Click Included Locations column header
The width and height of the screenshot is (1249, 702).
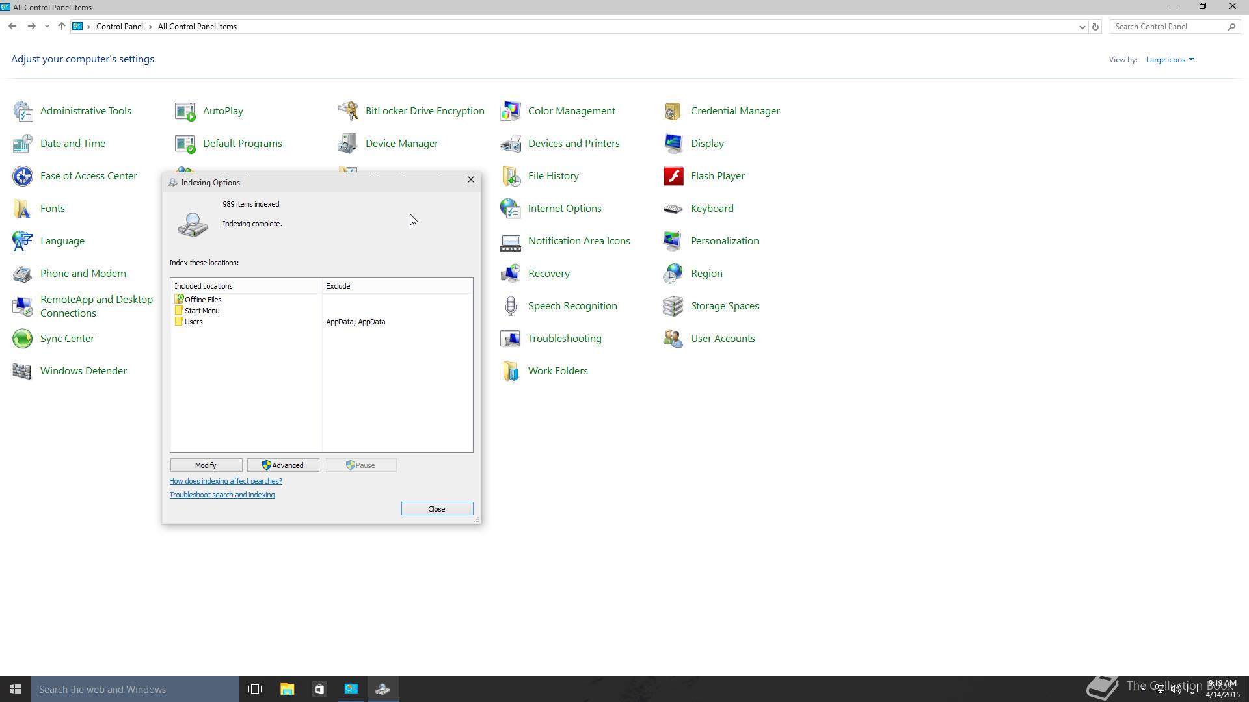(247, 286)
